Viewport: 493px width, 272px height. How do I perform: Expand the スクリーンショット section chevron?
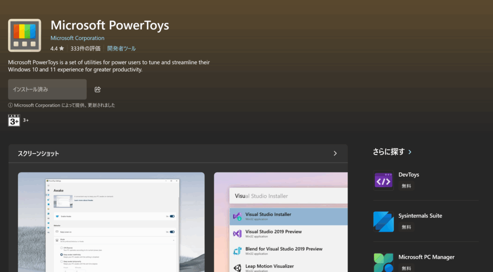pyautogui.click(x=335, y=154)
